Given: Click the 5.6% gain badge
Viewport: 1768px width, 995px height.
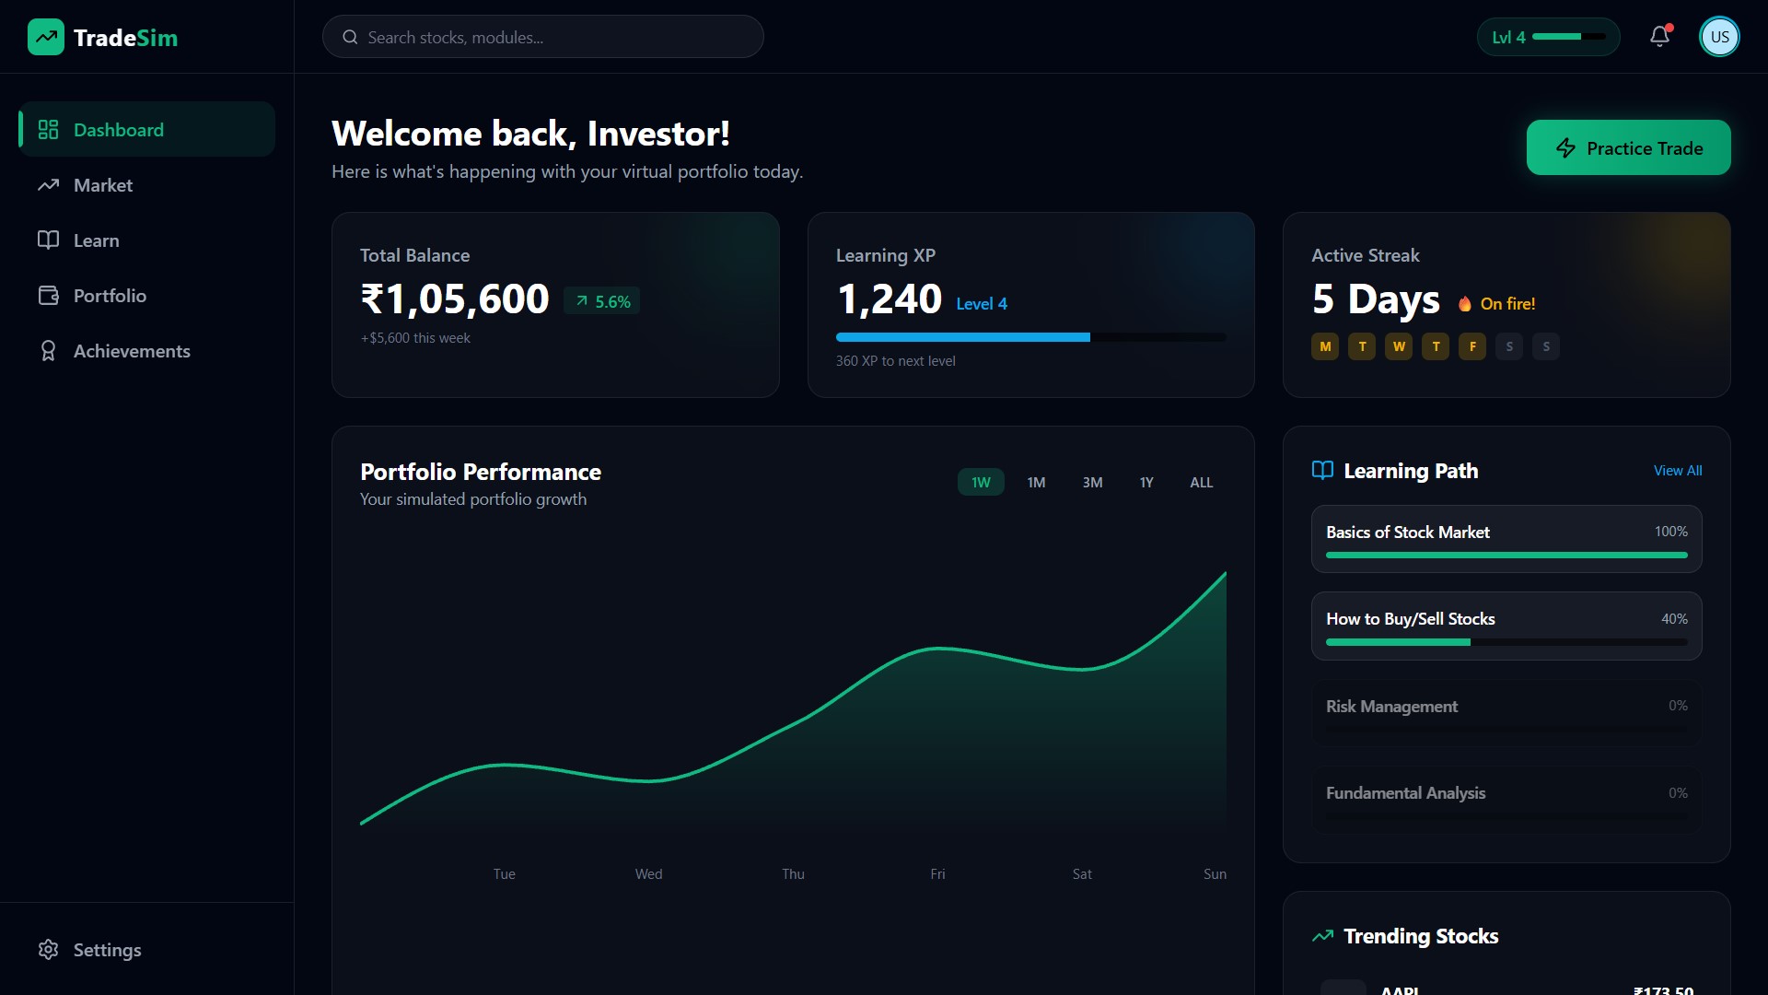Looking at the screenshot, I should tap(601, 301).
